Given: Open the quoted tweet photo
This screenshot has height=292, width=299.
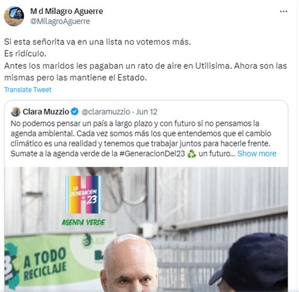Looking at the screenshot, I should 146,230.
